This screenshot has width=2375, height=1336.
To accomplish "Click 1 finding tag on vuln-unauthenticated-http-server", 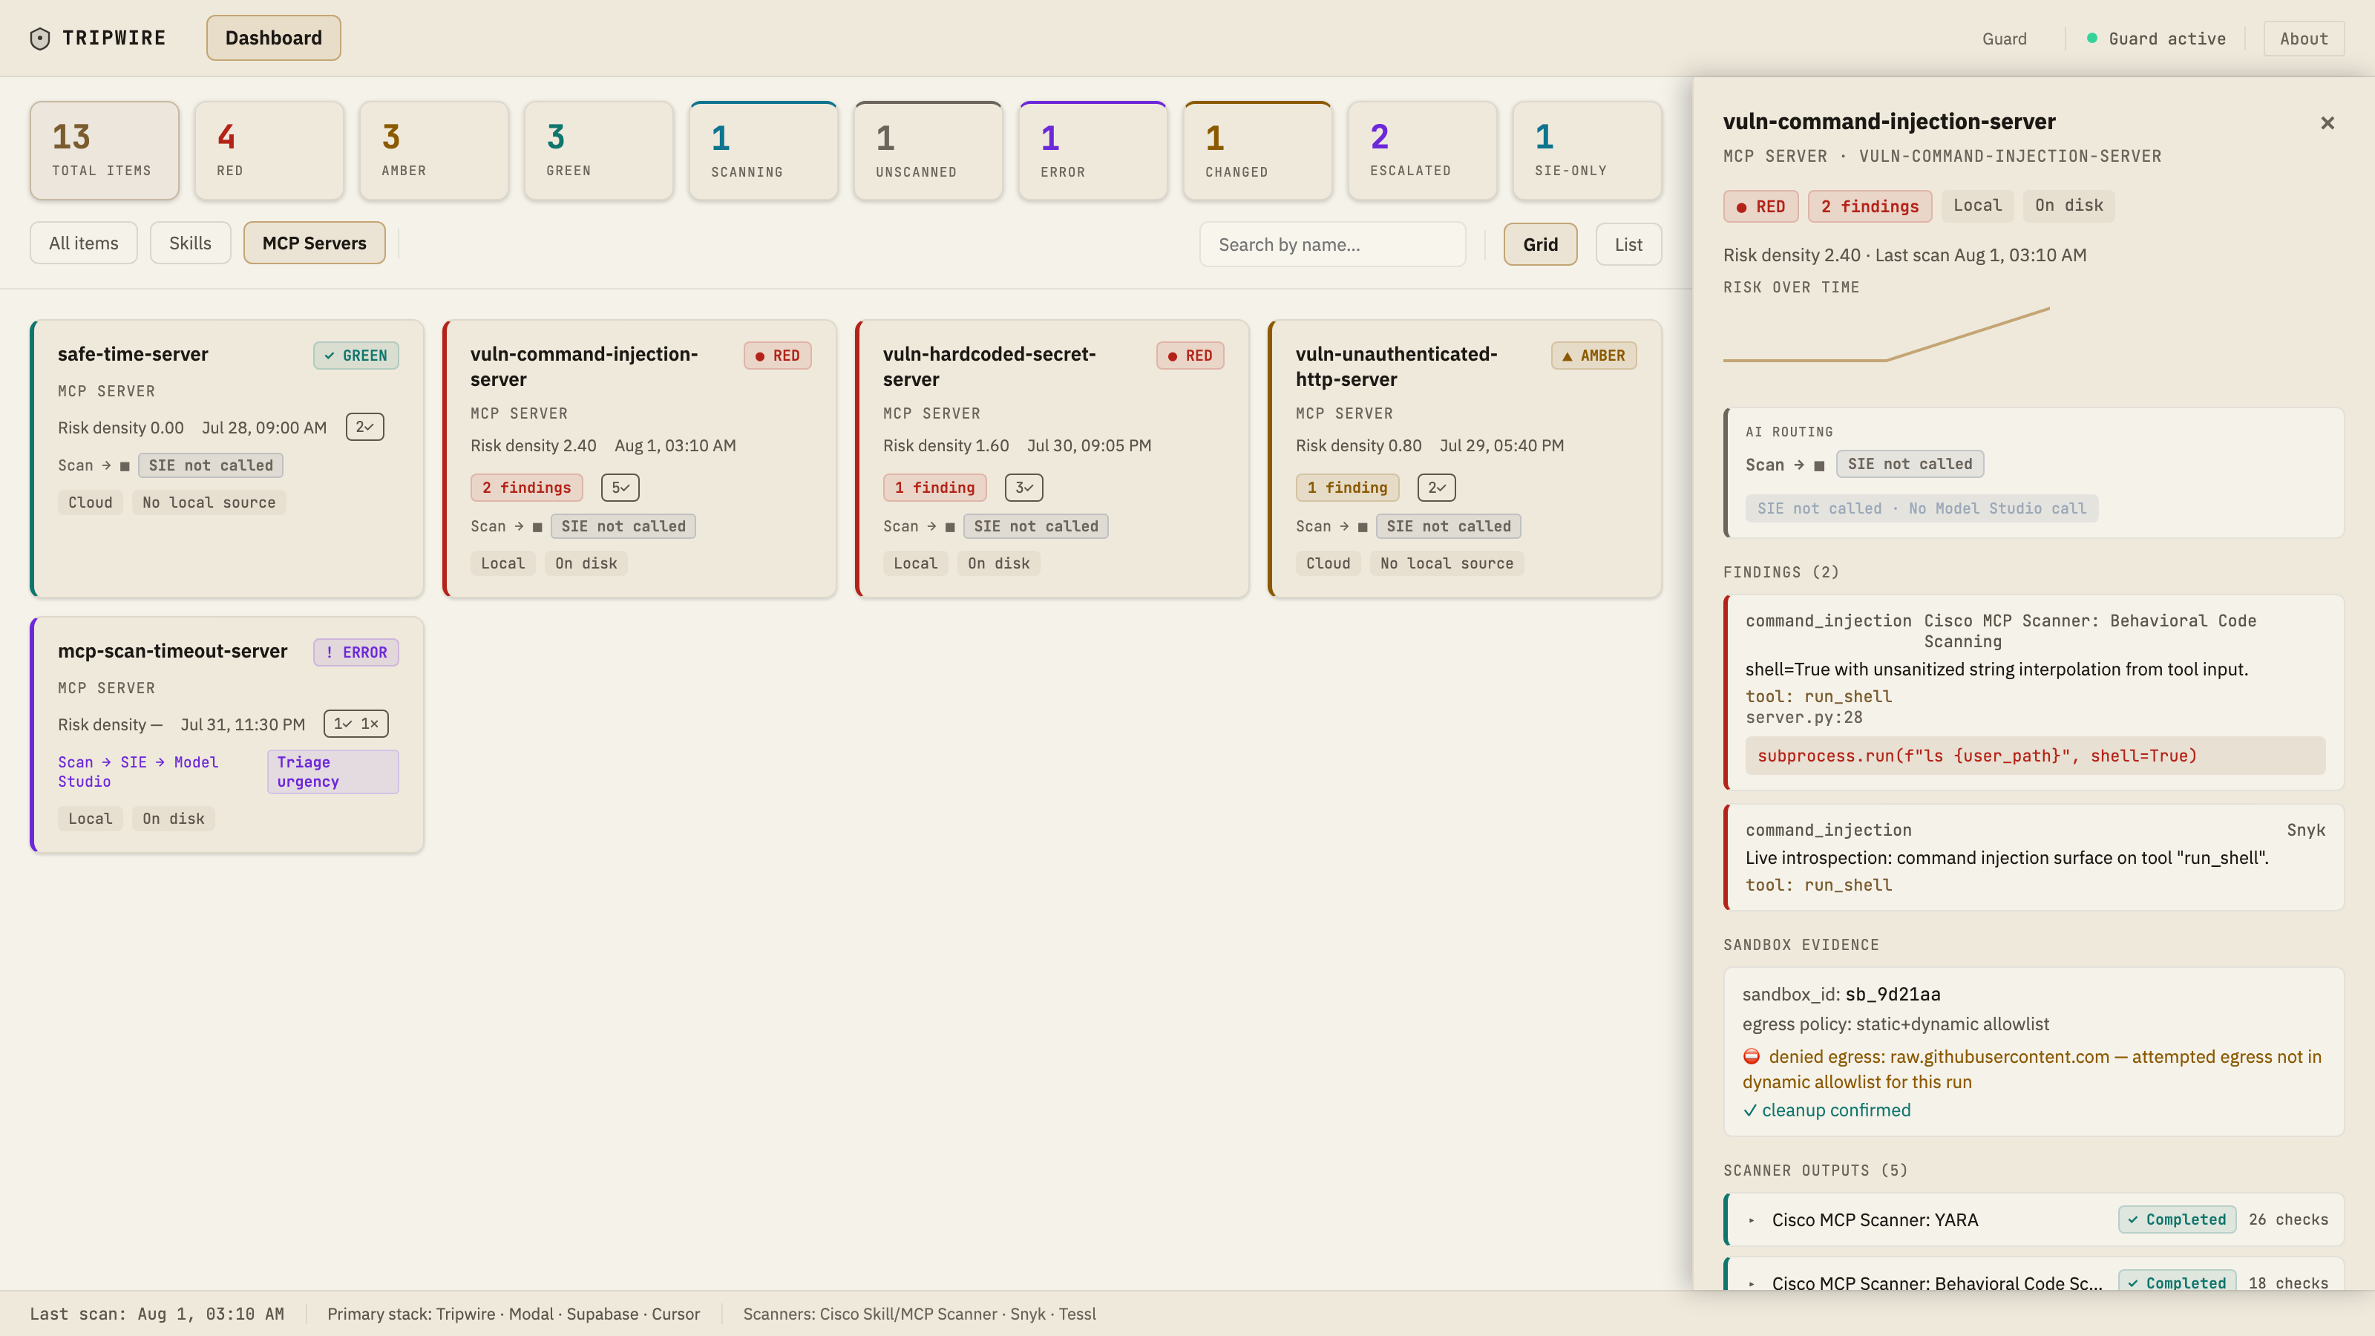I will (x=1348, y=488).
